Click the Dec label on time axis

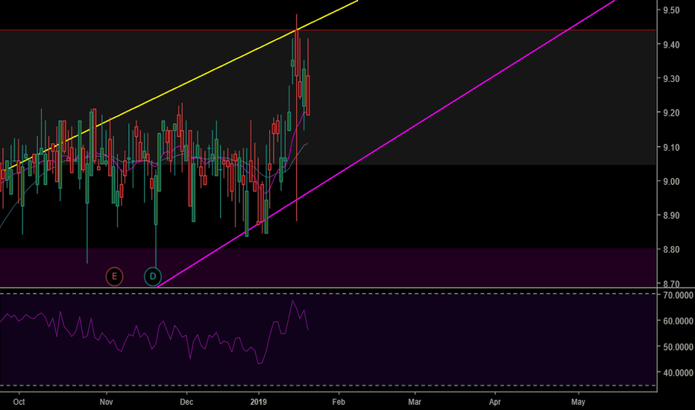pyautogui.click(x=186, y=402)
